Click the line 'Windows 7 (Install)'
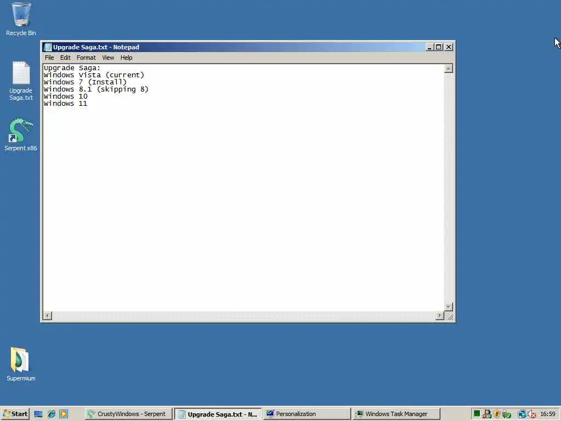Viewport: 561px width, 421px height. coord(85,82)
